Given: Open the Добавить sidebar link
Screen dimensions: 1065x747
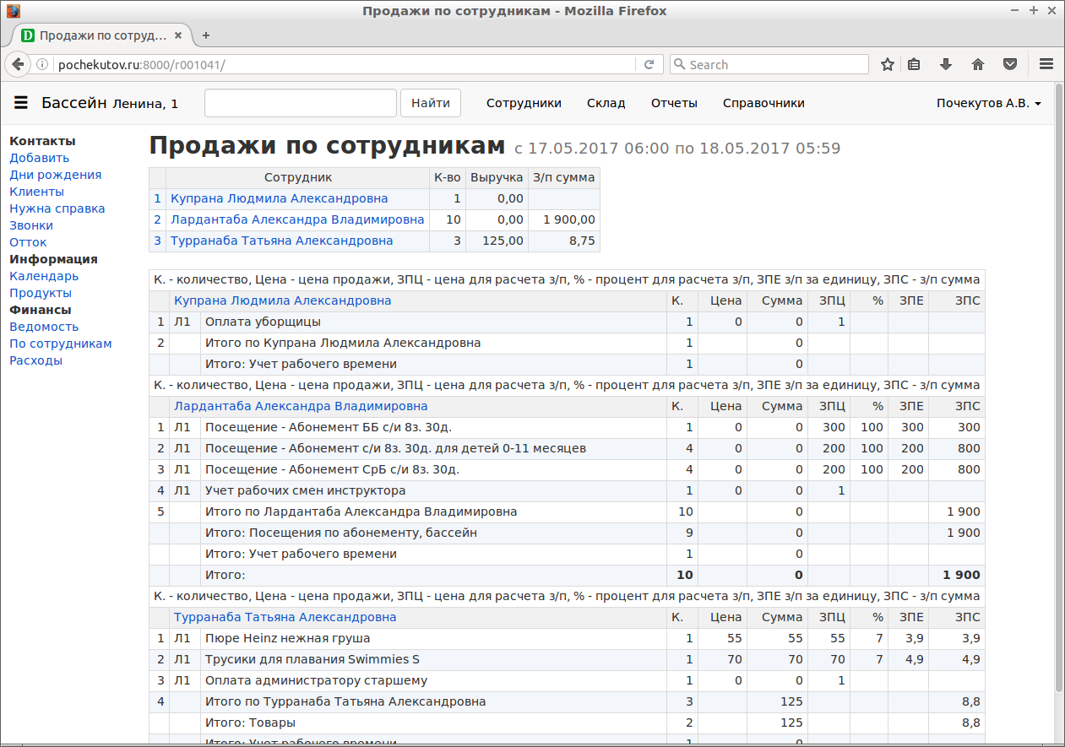Looking at the screenshot, I should 40,158.
